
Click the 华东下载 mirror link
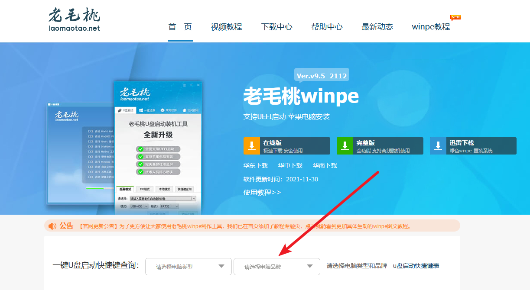pyautogui.click(x=256, y=165)
